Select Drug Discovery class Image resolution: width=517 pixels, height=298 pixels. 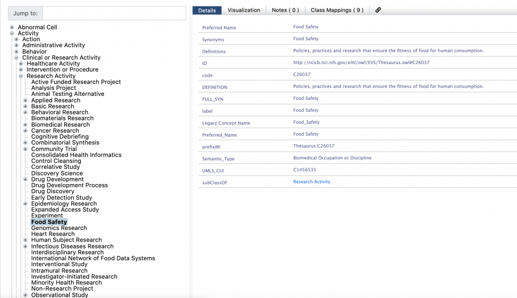[53, 191]
